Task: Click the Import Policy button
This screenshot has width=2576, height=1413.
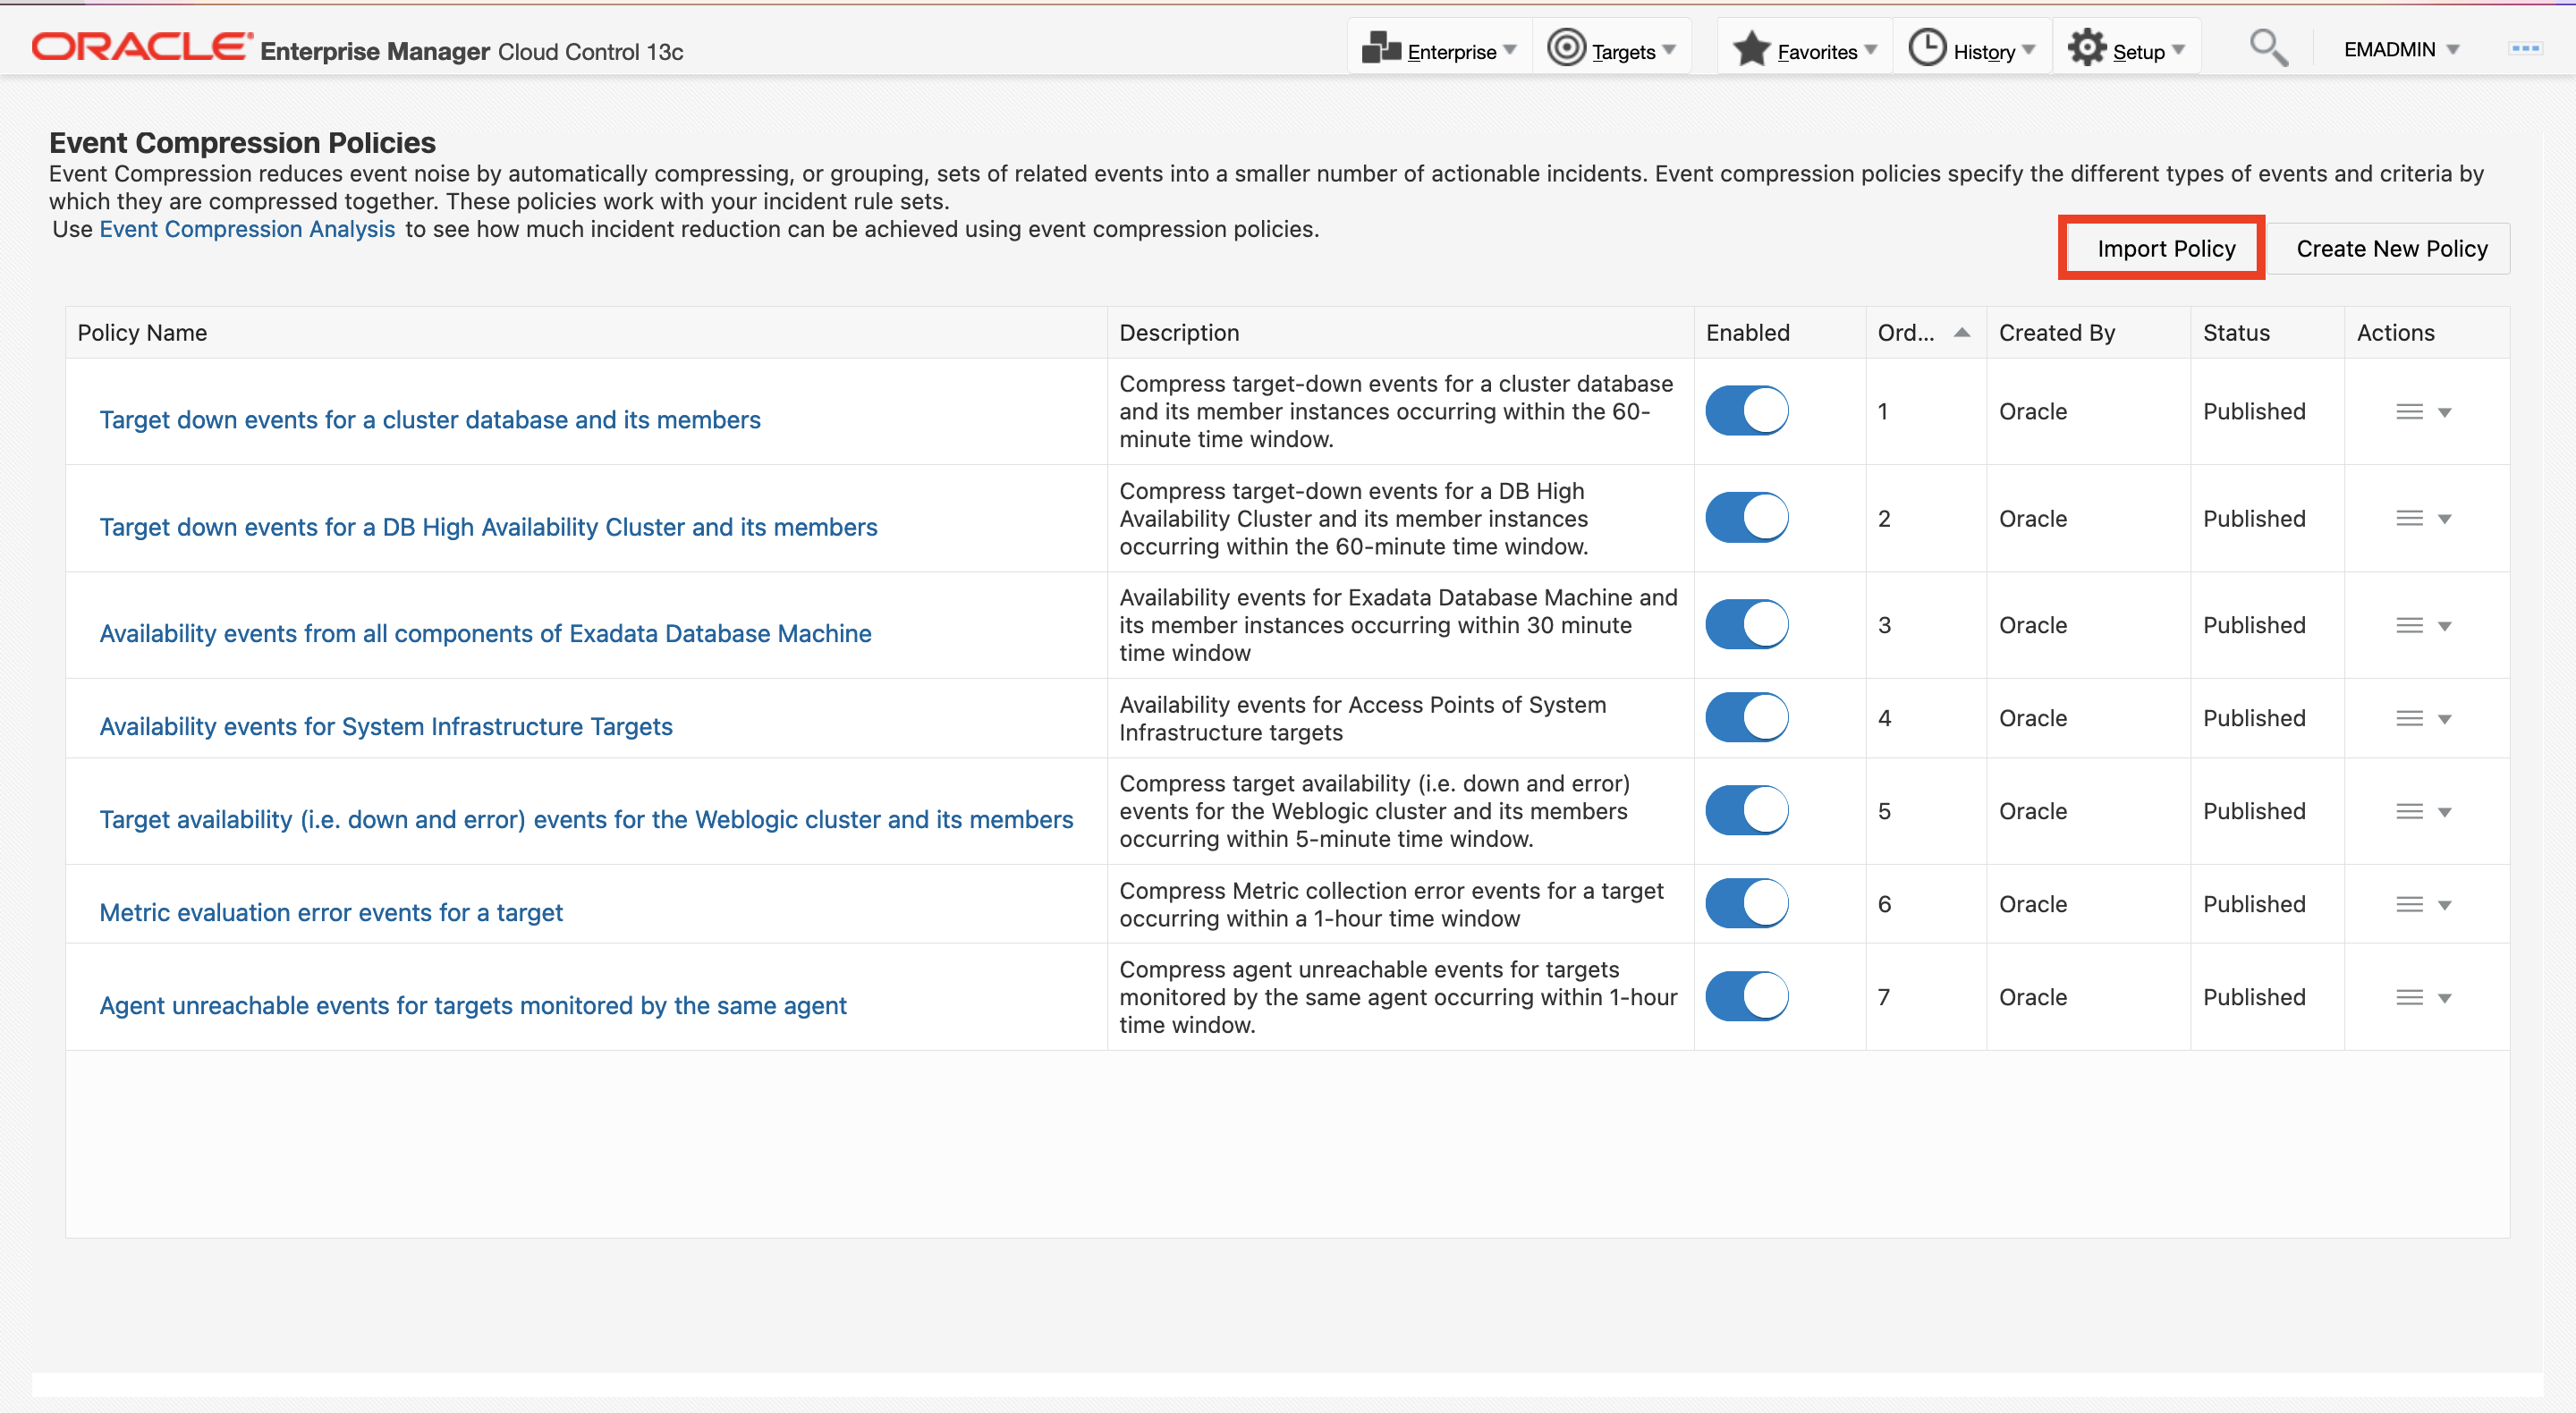Action: 2165,248
